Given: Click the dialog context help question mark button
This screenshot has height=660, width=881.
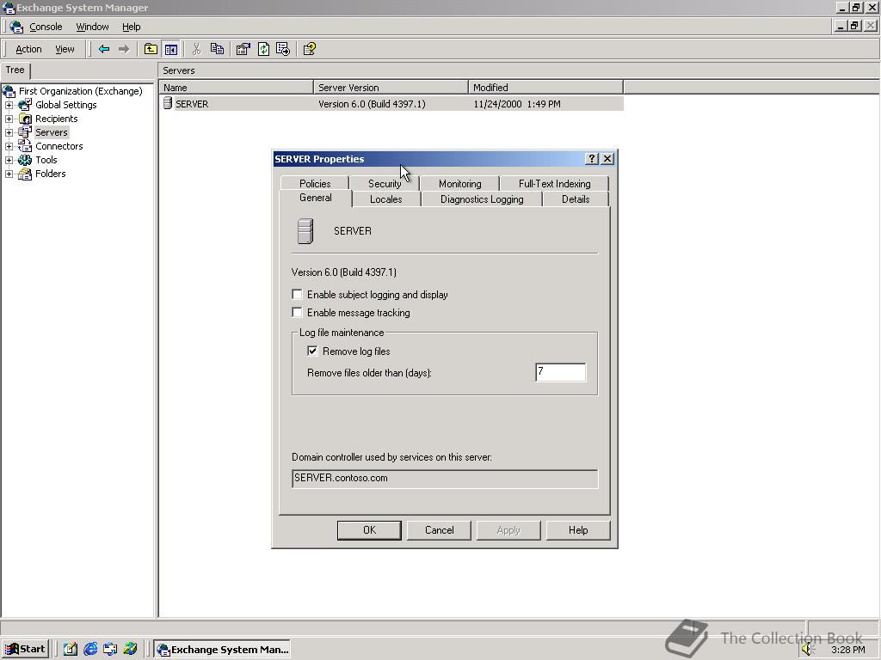Looking at the screenshot, I should point(592,159).
